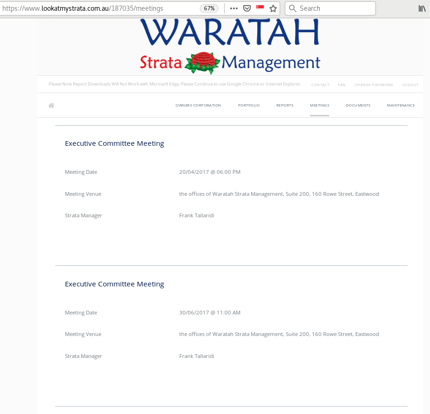The image size is (430, 414).
Task: Open the Portfolio menu
Action: pyautogui.click(x=249, y=106)
